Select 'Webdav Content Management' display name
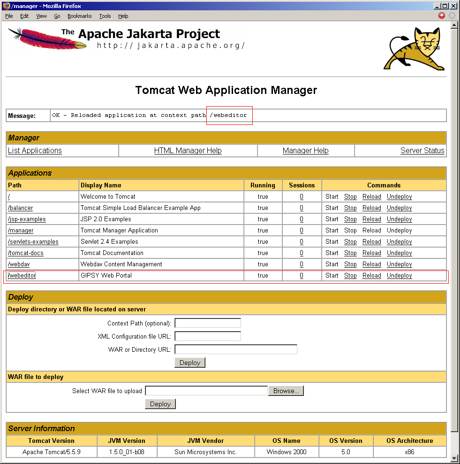 [x=121, y=264]
